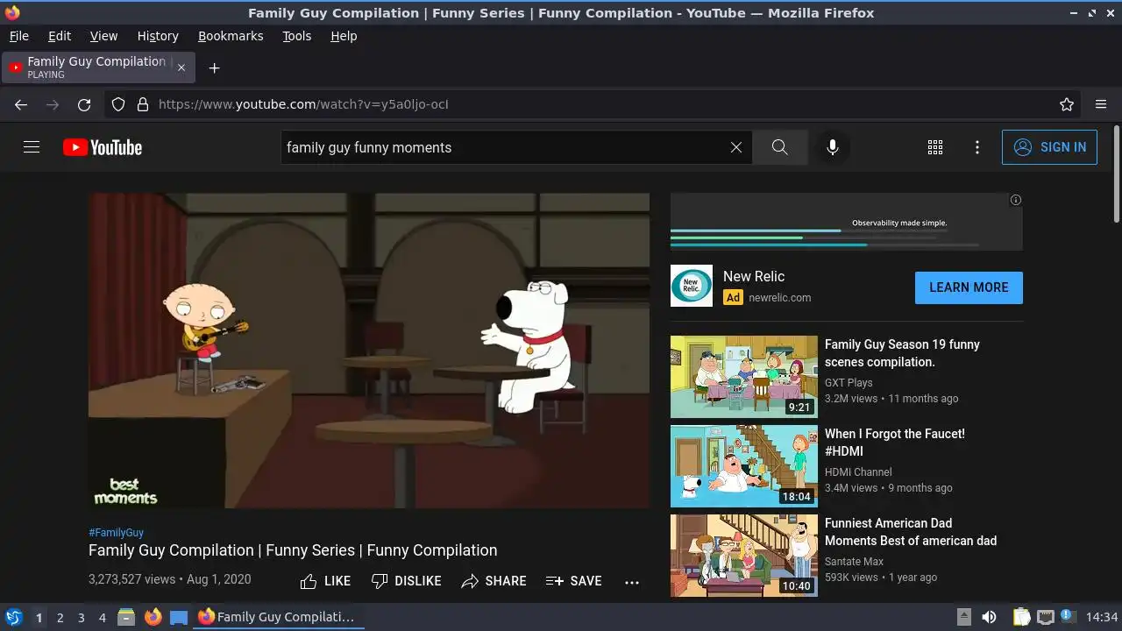The image size is (1122, 631).
Task: Click LEARN MORE on New Relic ad
Action: click(x=969, y=287)
